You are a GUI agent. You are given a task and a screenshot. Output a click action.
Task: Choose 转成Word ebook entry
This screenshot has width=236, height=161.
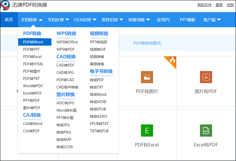click(x=98, y=95)
